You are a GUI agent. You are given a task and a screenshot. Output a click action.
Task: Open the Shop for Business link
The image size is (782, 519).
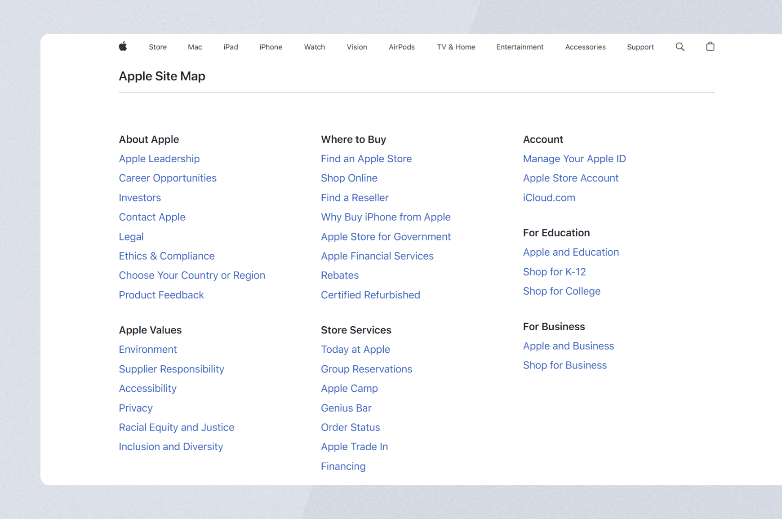pos(564,365)
